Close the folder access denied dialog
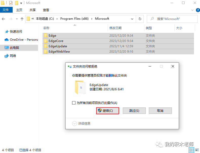Viewport: 200px width, 153px height. click(173, 66)
